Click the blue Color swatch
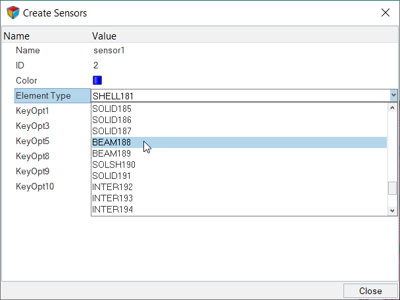Viewport: 400px width, 300px height. point(97,80)
